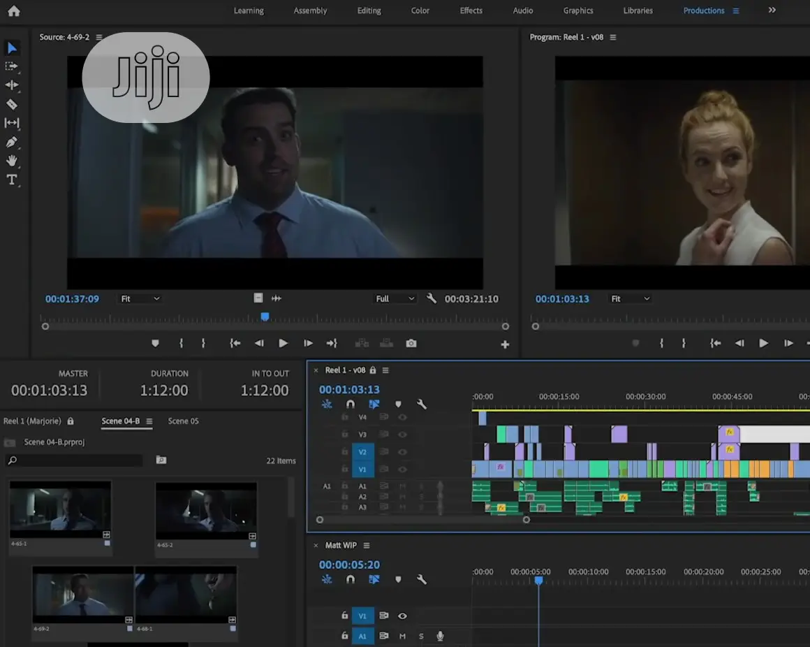This screenshot has width=810, height=647.
Task: Toggle V1 track output eye in Matt WIP
Action: (x=402, y=616)
